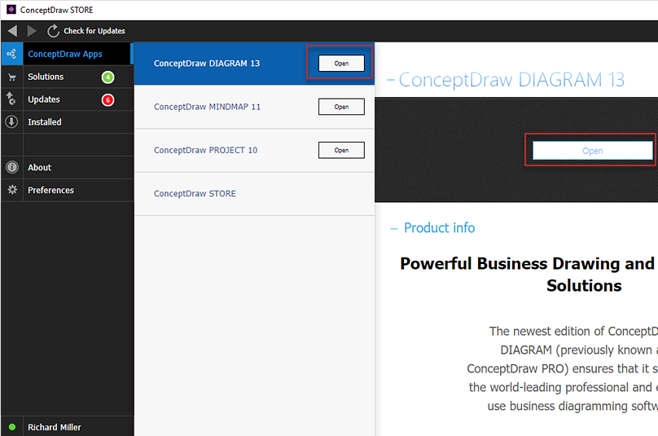The width and height of the screenshot is (658, 436).
Task: Click the Solutions shopping cart icon
Action: (11, 77)
